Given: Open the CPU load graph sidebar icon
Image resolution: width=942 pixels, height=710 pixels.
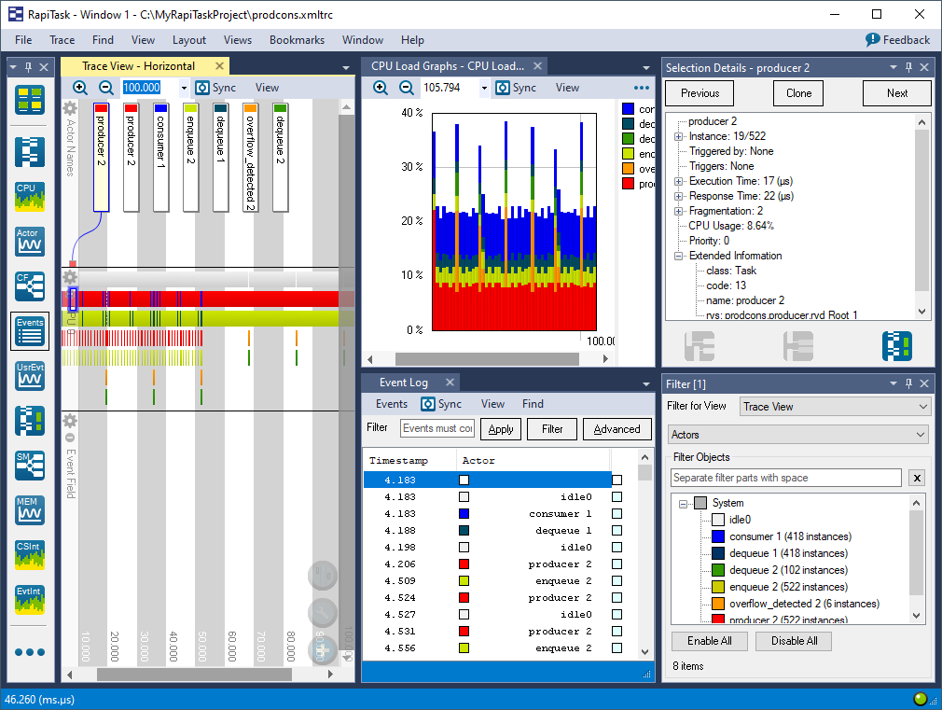Looking at the screenshot, I should 30,197.
